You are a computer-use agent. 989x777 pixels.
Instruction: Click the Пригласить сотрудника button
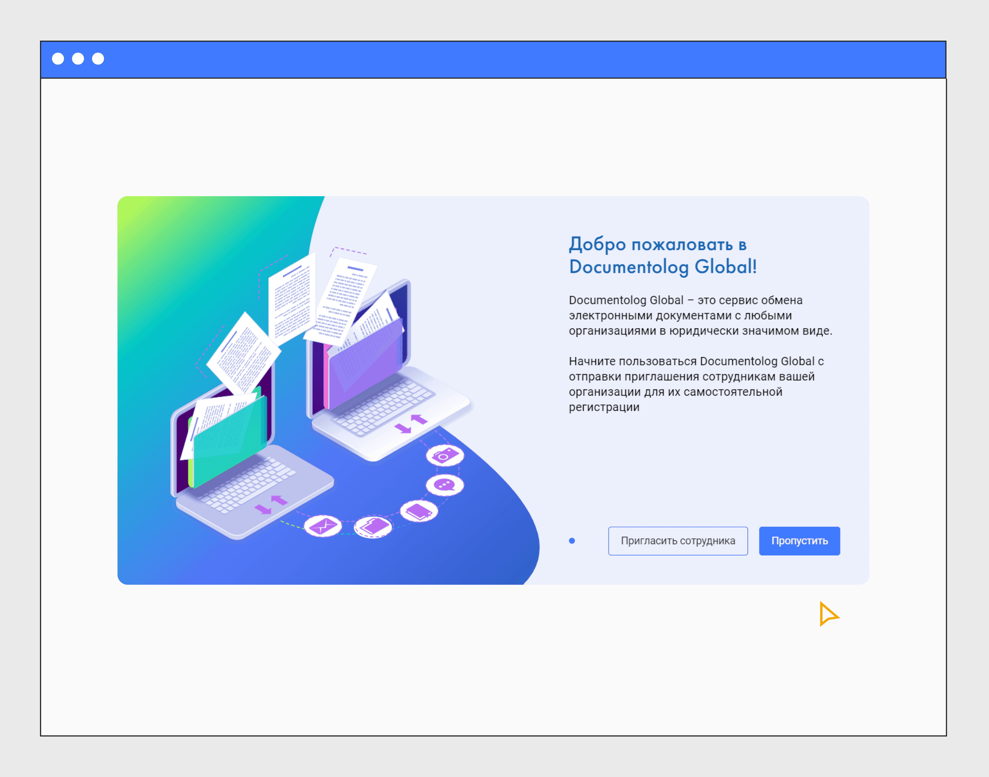click(x=678, y=541)
